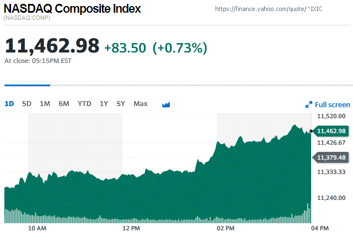The image size is (353, 232).
Task: Click the (NASDAQ:COMP) ticker symbol text
Action: [26, 19]
